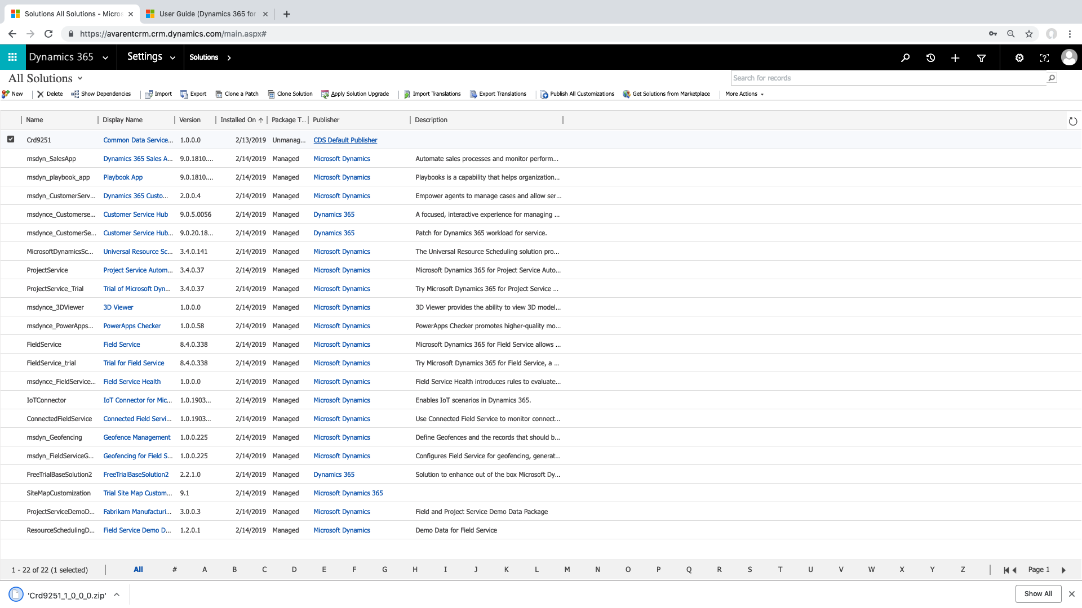
Task: Click Import Translations
Action: coord(432,94)
